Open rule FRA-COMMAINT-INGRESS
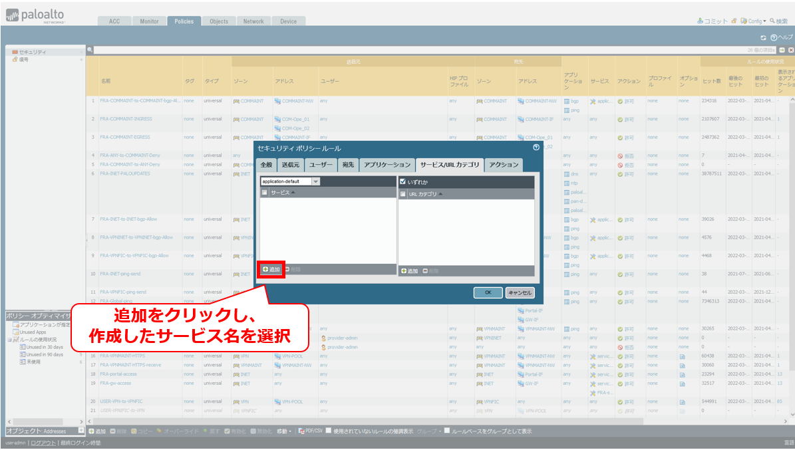This screenshot has height=450, width=795. click(126, 119)
